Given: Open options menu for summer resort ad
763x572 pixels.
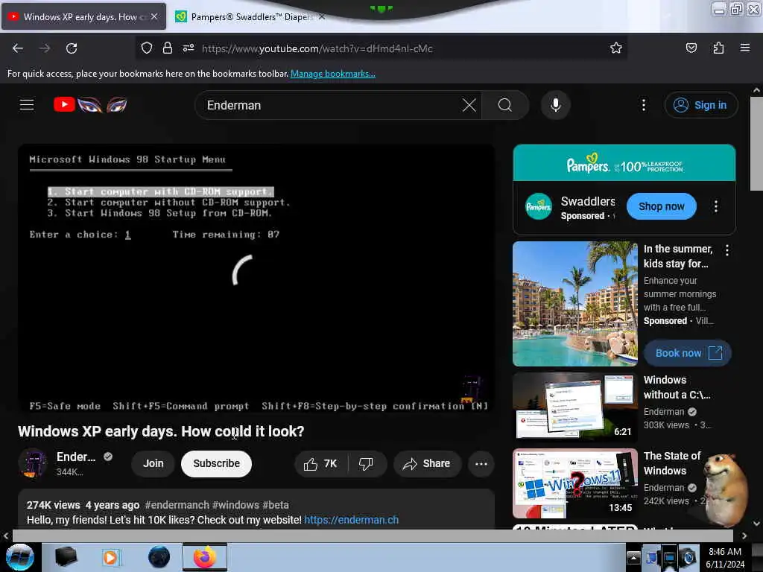Looking at the screenshot, I should [x=727, y=250].
